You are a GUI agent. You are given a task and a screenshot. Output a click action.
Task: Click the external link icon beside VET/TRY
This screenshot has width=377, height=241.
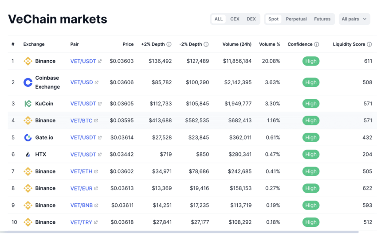click(x=96, y=222)
